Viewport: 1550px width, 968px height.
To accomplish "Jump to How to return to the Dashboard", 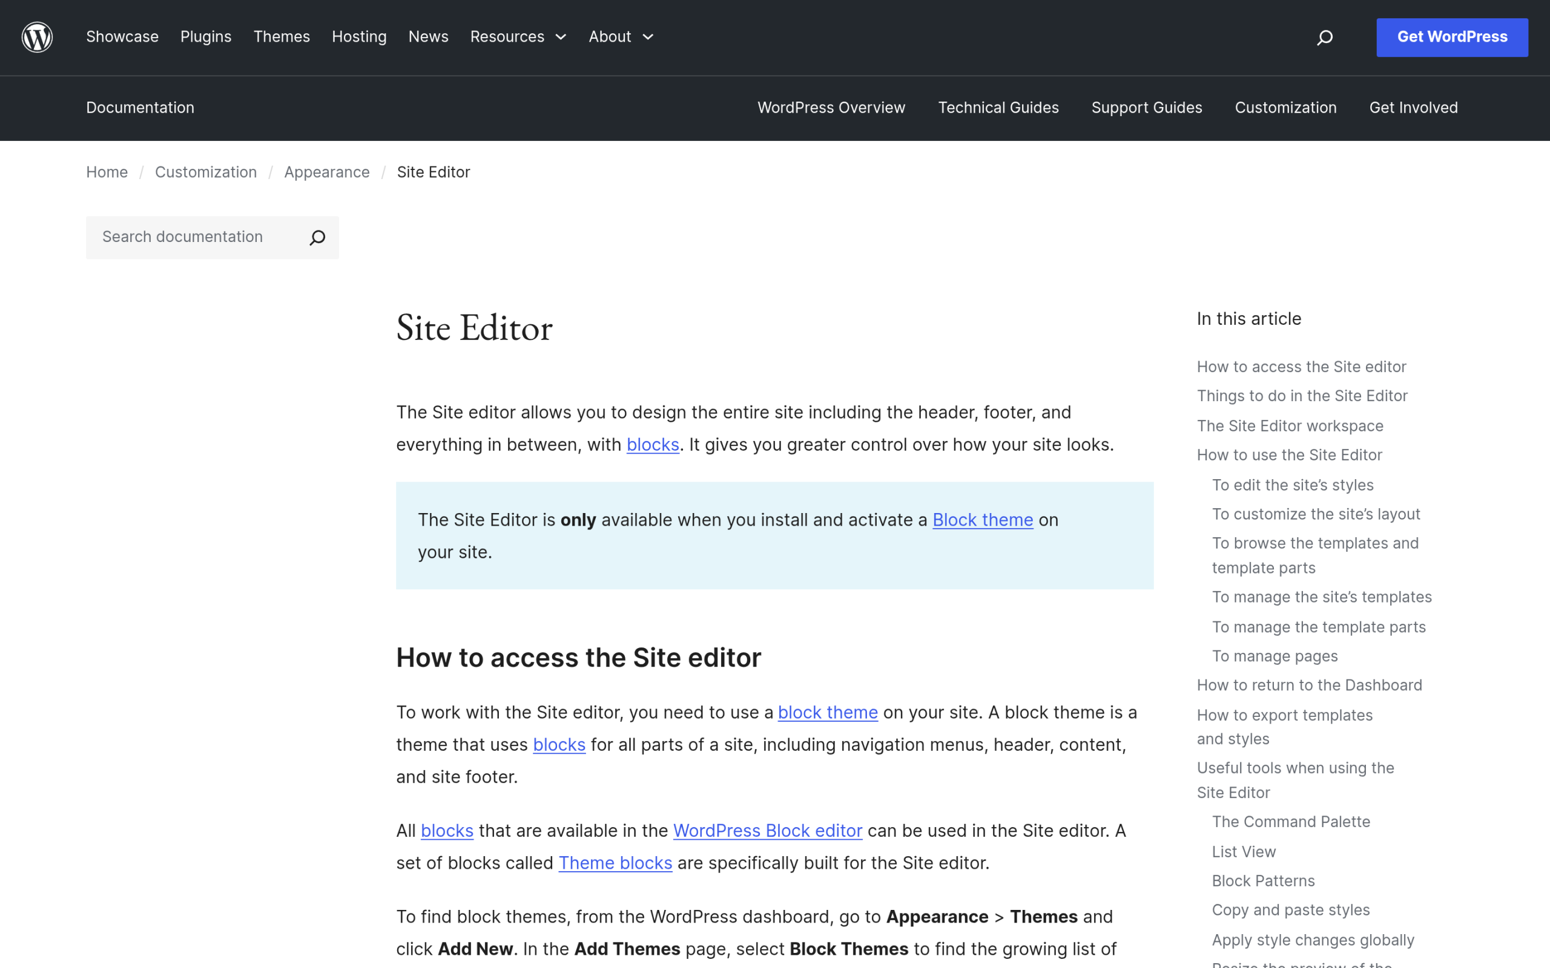I will click(1309, 685).
